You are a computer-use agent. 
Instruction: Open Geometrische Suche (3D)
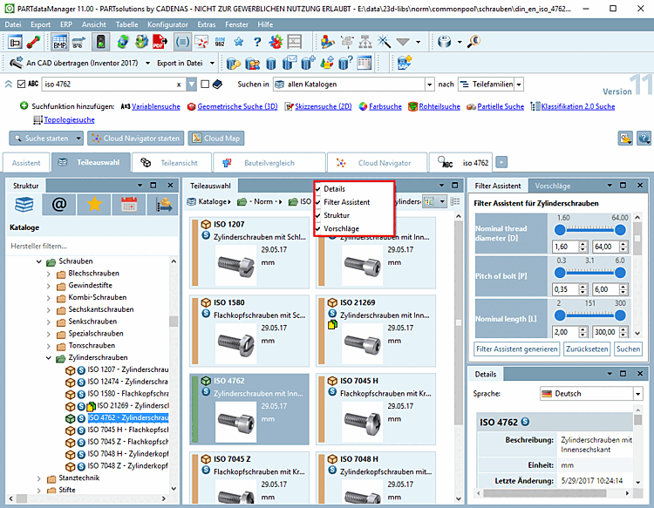pos(236,106)
